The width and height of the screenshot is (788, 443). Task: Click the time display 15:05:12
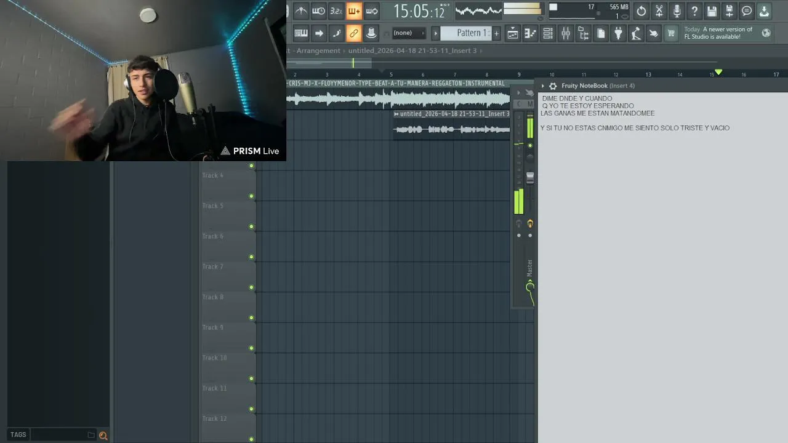[x=419, y=11]
